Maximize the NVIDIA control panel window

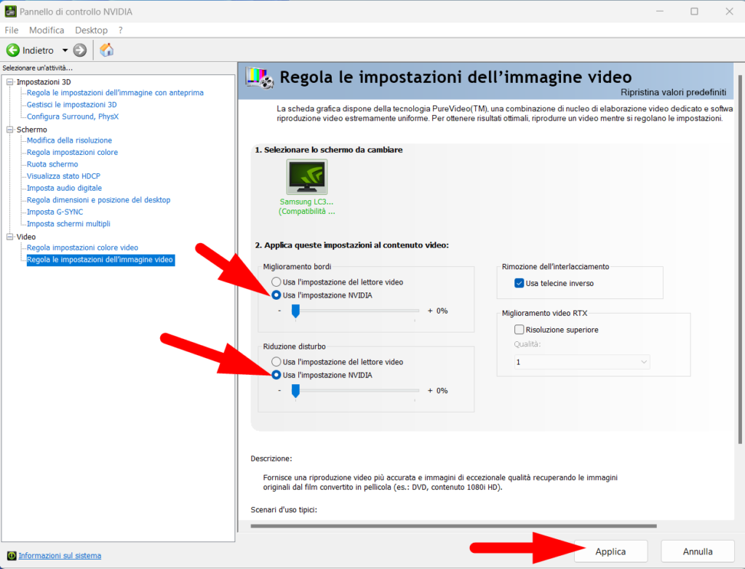click(694, 12)
